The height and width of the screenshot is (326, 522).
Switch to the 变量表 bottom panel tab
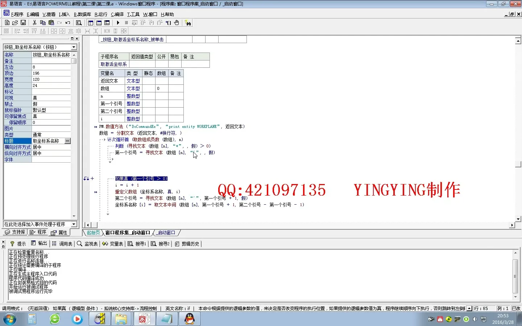click(113, 244)
